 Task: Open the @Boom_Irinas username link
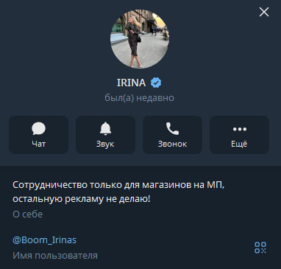pos(44,240)
